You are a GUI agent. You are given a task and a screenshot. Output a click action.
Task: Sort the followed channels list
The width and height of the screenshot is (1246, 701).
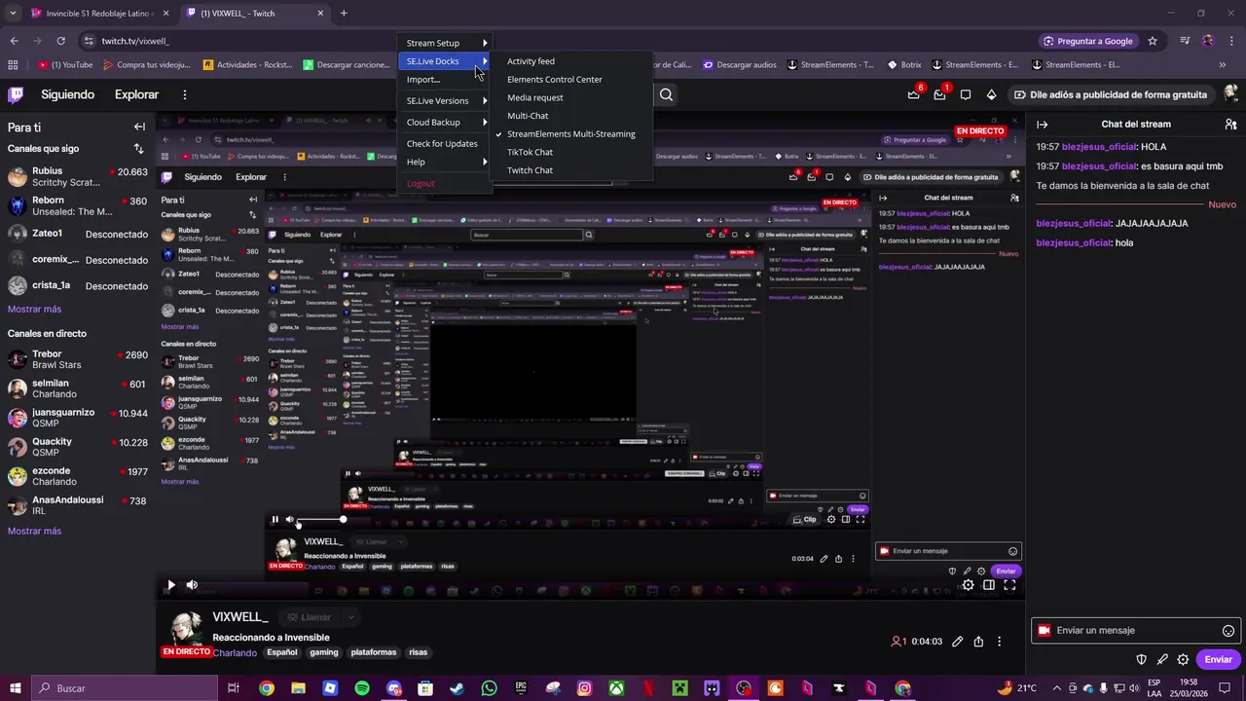[x=138, y=149]
